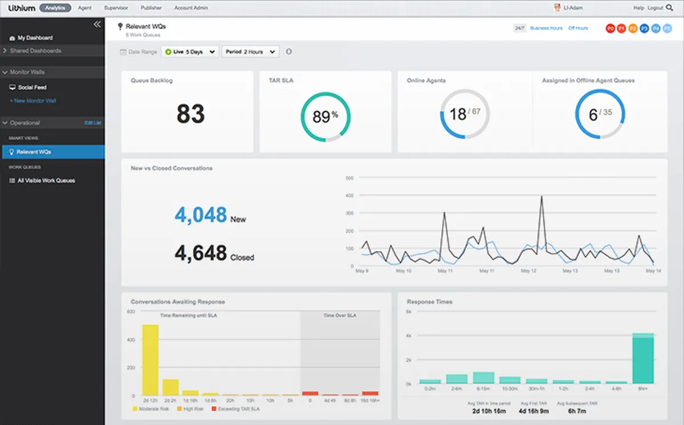
Task: Click the Edit List link in Operational
Action: coord(92,123)
